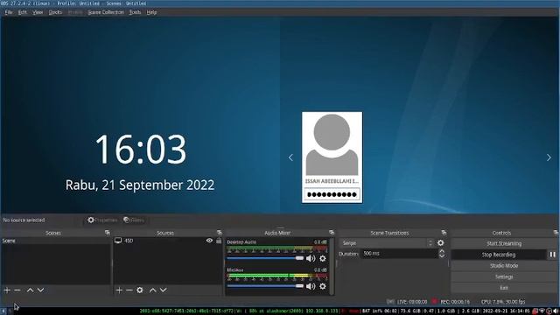Screen dimensions: 560x315
Task: Click the CPU and fps status readout
Action: (503, 302)
